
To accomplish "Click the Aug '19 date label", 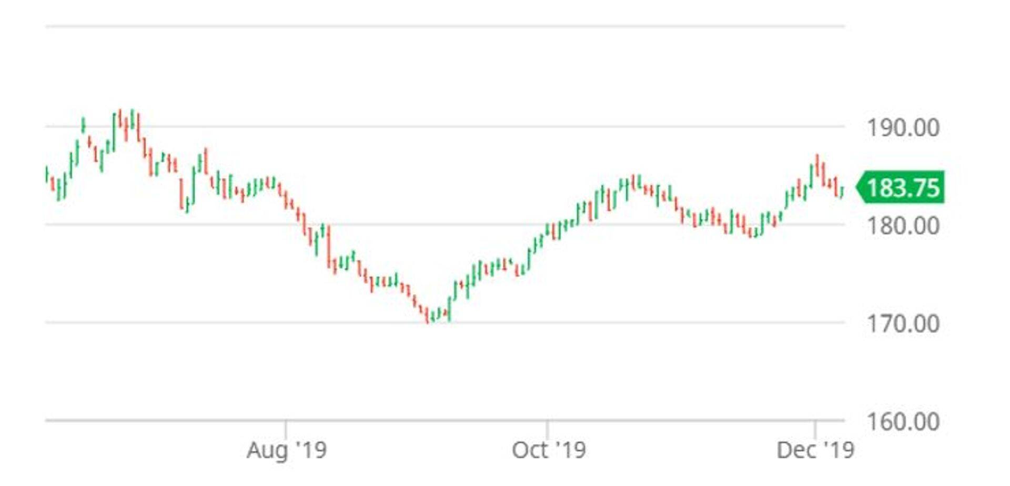I will click(287, 450).
